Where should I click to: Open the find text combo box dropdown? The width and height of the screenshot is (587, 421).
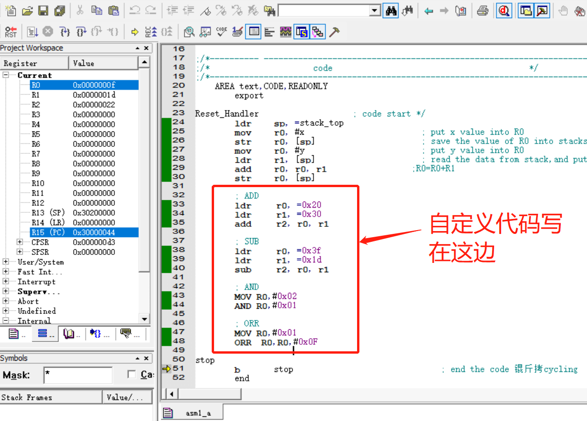coord(375,10)
